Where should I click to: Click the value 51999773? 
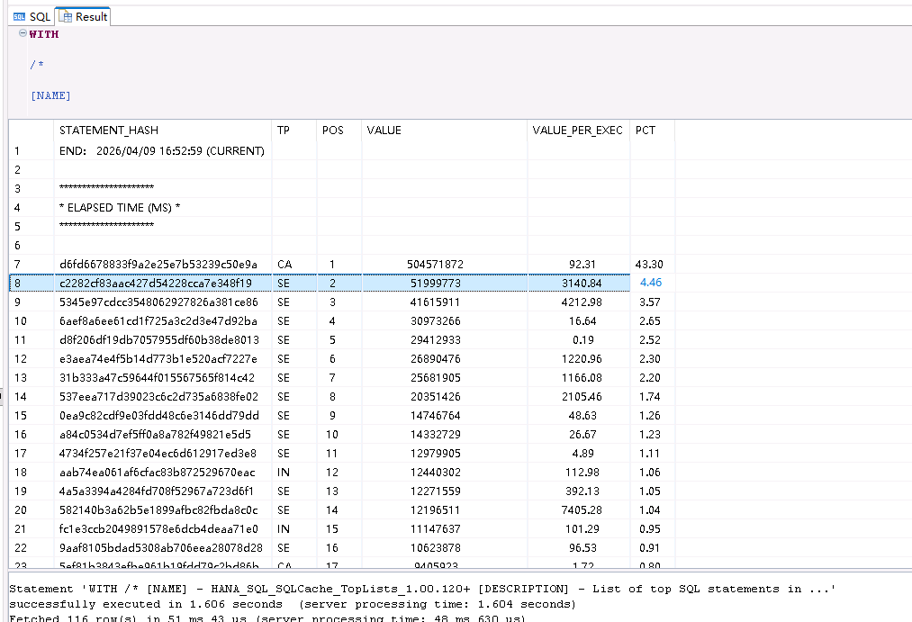(435, 284)
